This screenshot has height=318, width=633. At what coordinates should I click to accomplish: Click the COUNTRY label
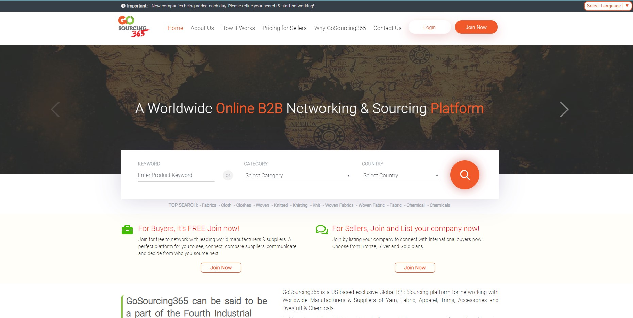(x=372, y=164)
